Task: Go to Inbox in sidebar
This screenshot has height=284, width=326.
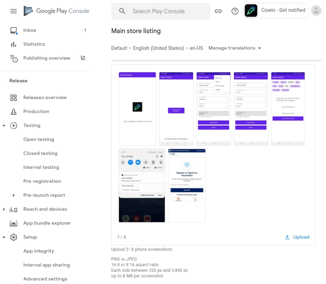Action: pos(30,30)
